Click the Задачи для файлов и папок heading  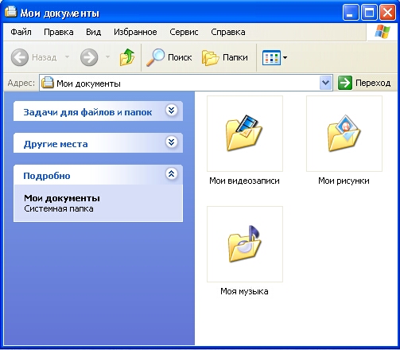pyautogui.click(x=87, y=112)
